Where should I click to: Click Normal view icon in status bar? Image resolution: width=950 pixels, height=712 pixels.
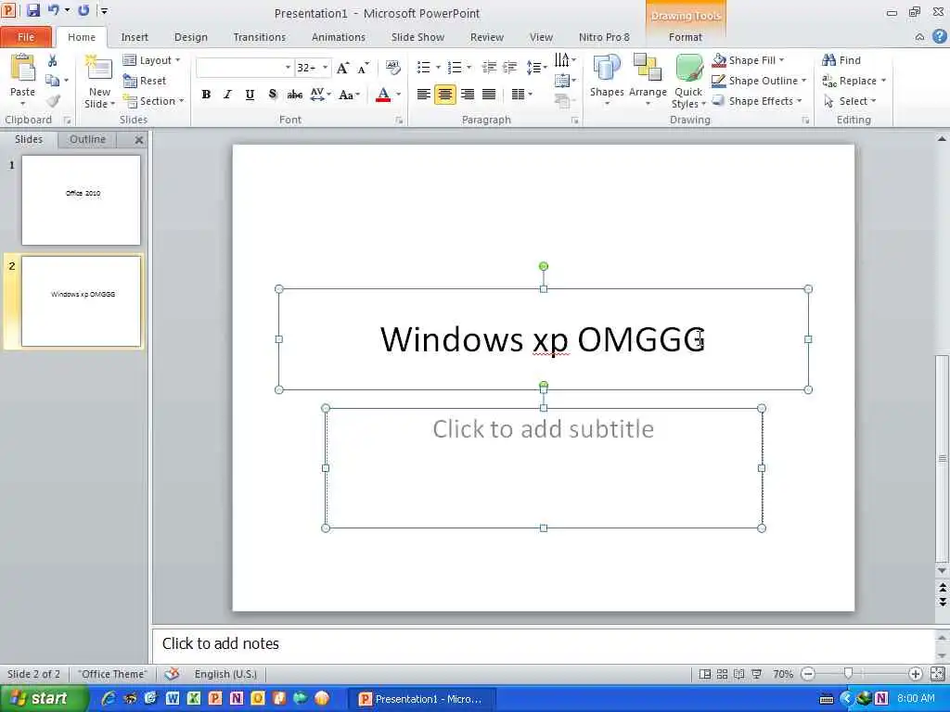pos(705,674)
